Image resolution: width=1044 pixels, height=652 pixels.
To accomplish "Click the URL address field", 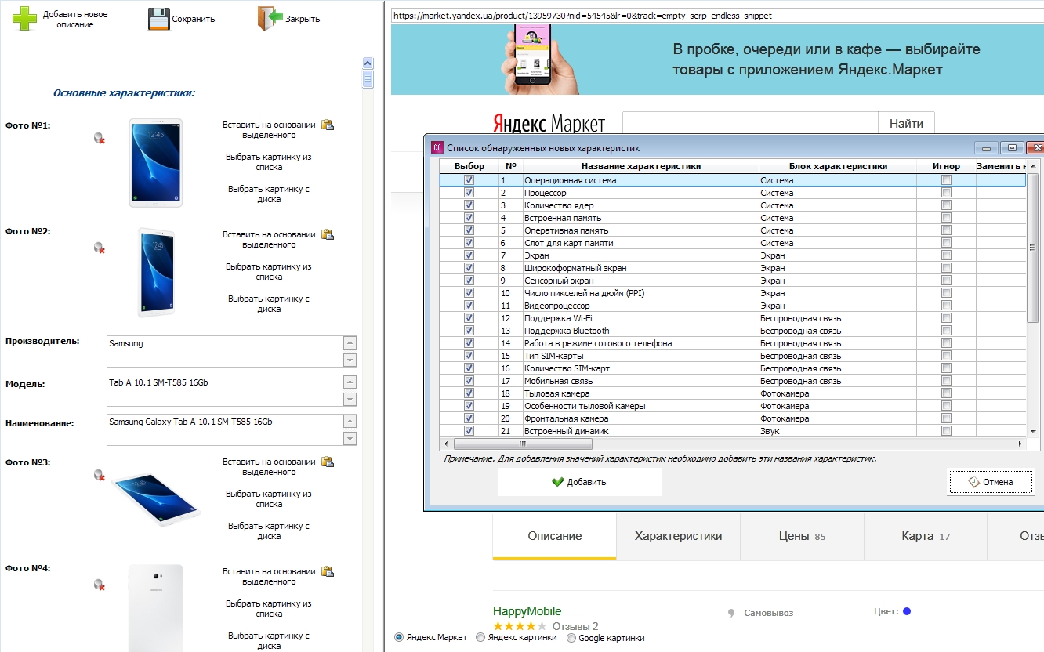I will click(x=717, y=16).
